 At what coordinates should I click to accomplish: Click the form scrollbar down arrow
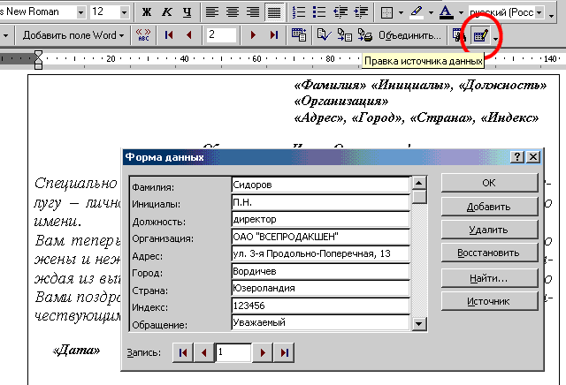[418, 323]
